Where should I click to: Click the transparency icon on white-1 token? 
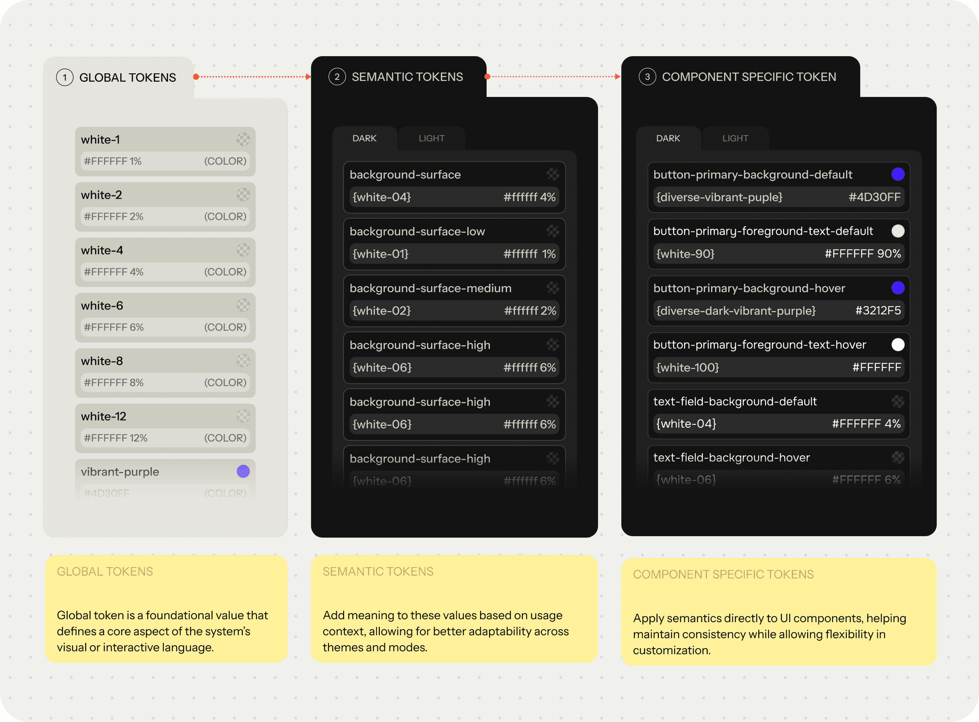[x=243, y=140]
